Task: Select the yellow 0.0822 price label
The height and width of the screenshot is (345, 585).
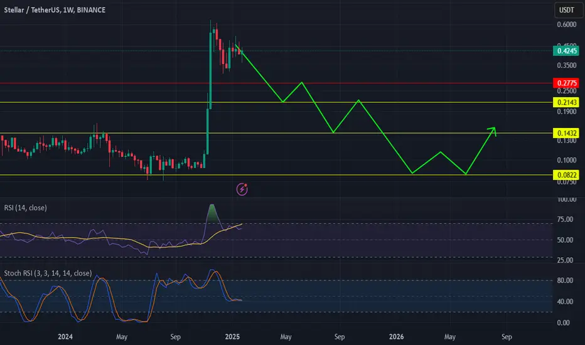Action: 566,175
